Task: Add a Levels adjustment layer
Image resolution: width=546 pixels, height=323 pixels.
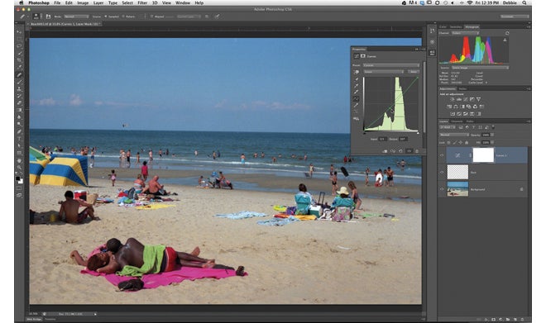Action: (x=458, y=99)
